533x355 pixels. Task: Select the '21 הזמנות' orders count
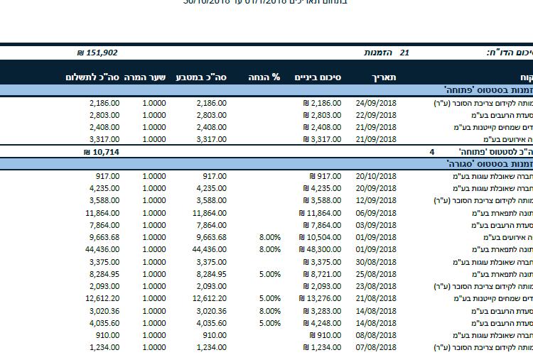(x=387, y=53)
